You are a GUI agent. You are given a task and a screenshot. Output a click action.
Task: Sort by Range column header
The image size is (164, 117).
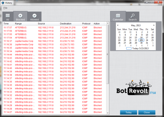point(25,24)
